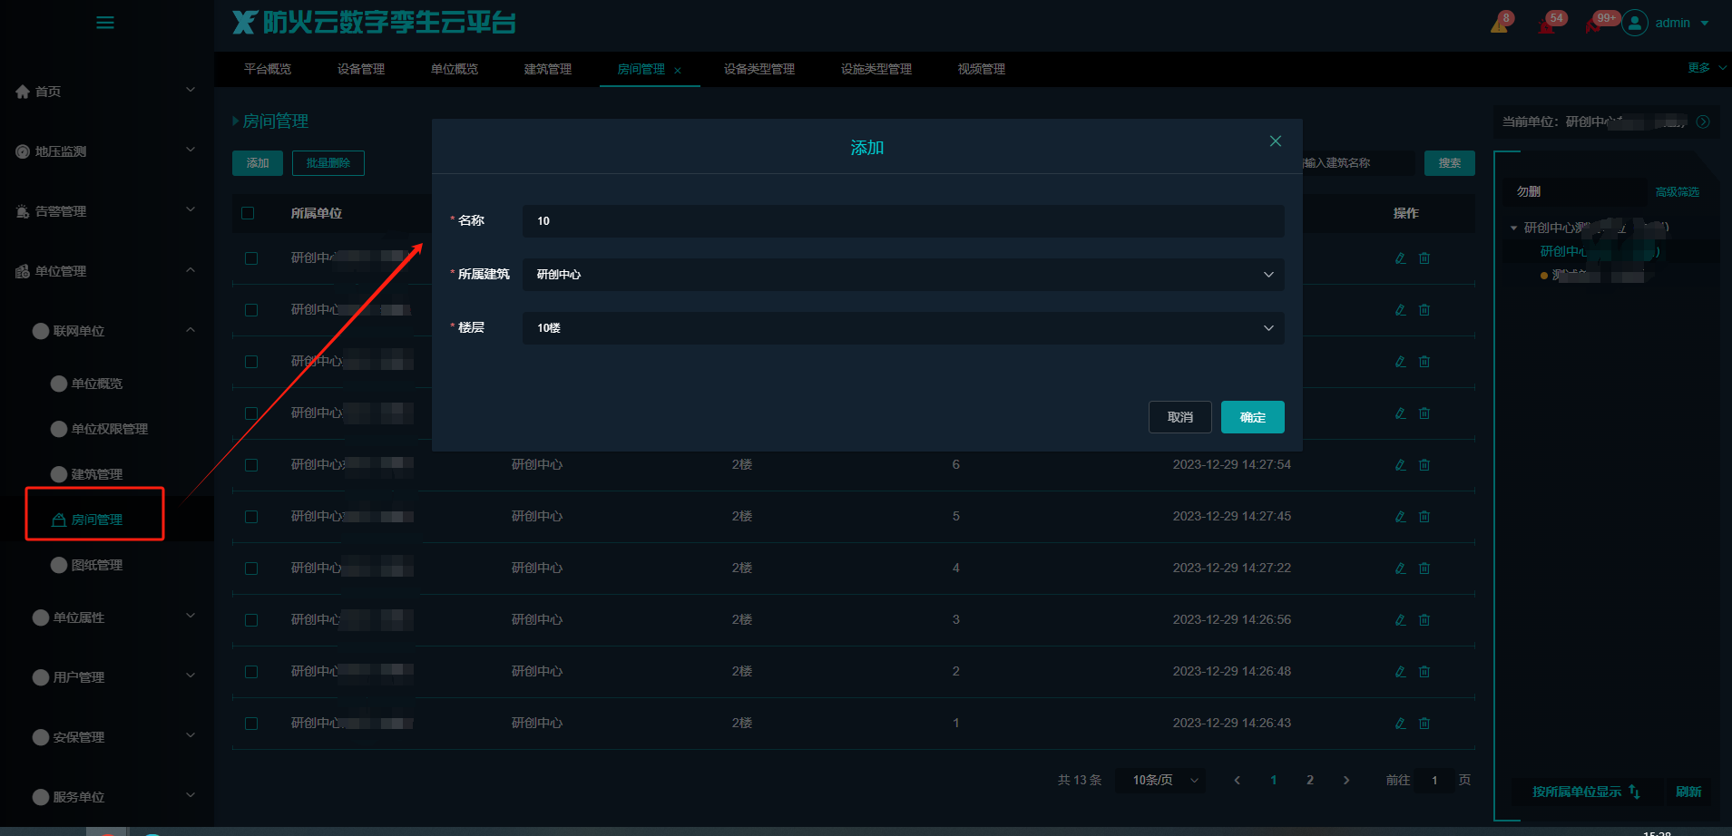This screenshot has height=836, width=1732.
Task: Open the yellow alert bell with badge 8
Action: click(x=1499, y=24)
